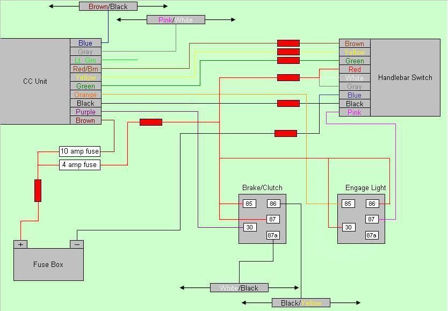Screen dimensions: 448x311
Task: Click pin 85 on the Brake/Clutch relay
Action: click(x=249, y=204)
